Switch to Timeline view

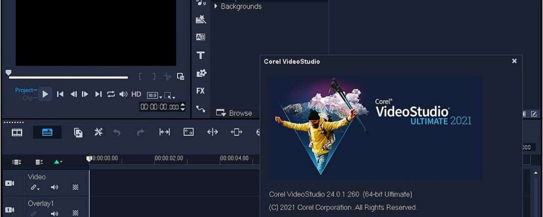(47, 132)
